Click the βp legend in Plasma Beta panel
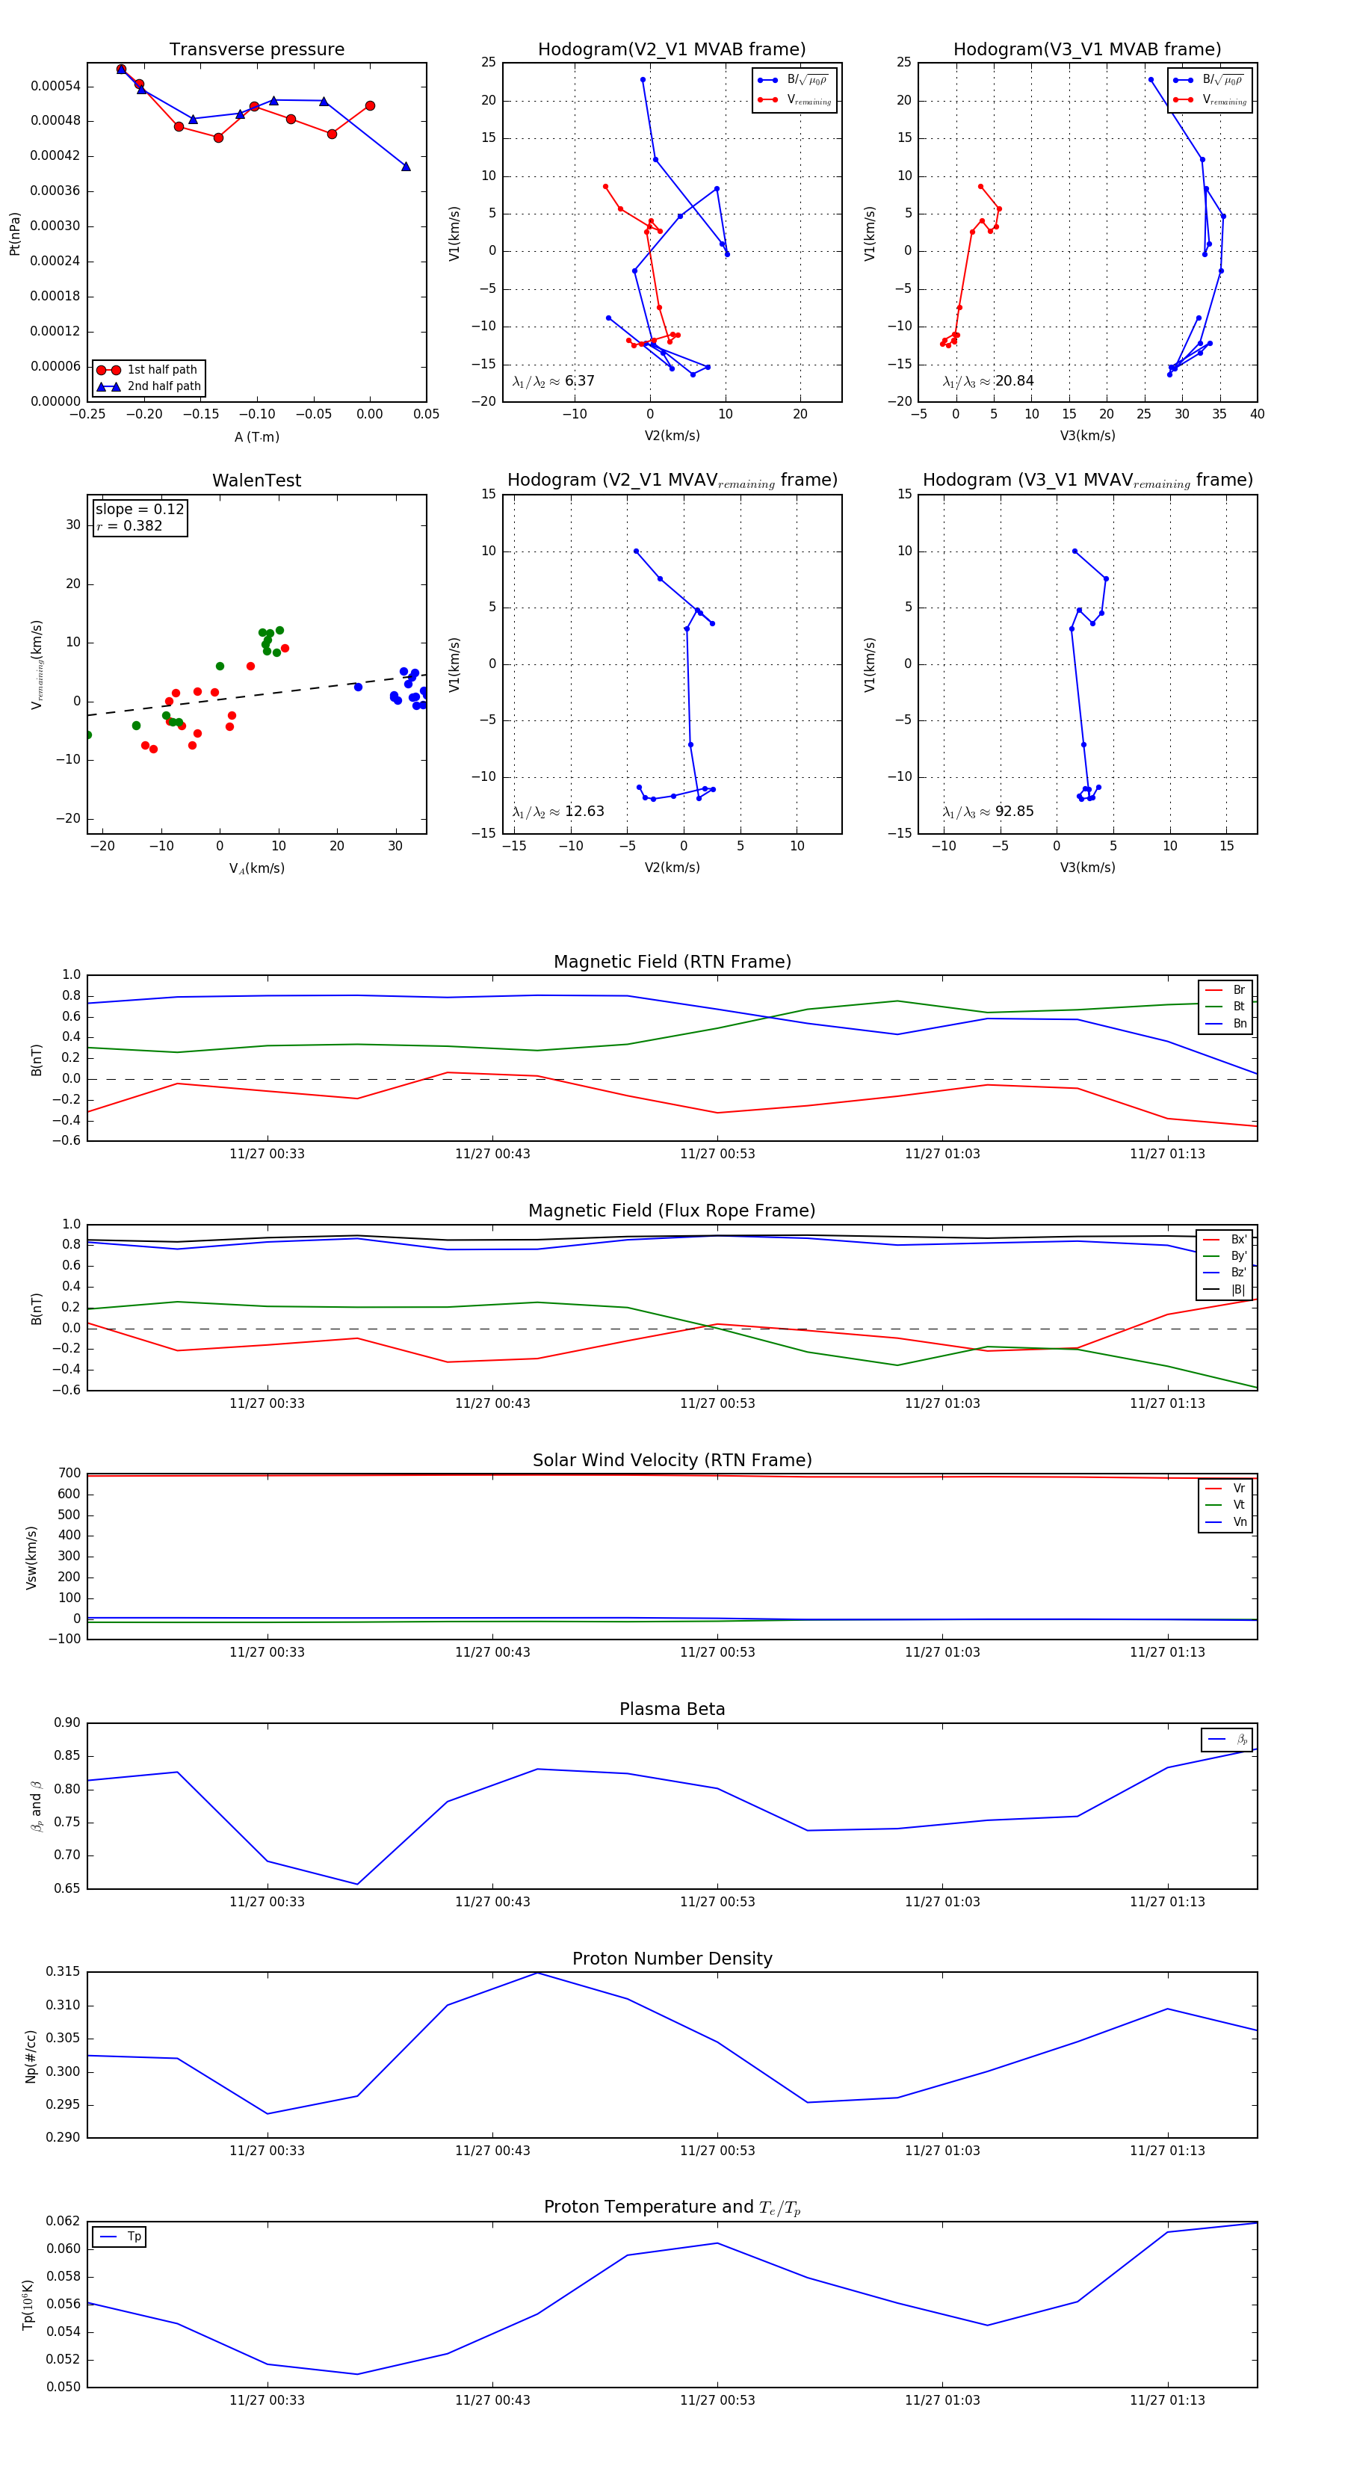Viewport: 1345px width, 2466px height. [x=1227, y=1740]
